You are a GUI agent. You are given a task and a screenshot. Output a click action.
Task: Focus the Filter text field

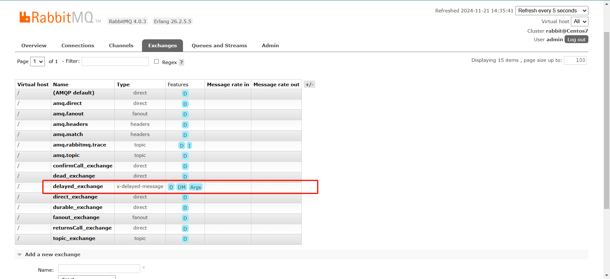point(115,62)
